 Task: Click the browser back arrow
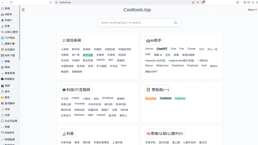click(x=3, y=2)
